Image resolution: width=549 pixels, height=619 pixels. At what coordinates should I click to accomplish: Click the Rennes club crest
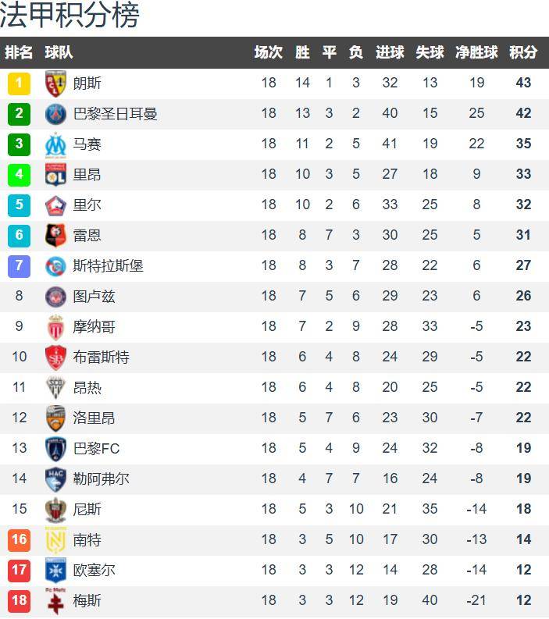(x=56, y=235)
